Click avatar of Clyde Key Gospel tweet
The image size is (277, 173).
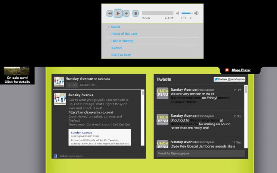click(x=162, y=144)
